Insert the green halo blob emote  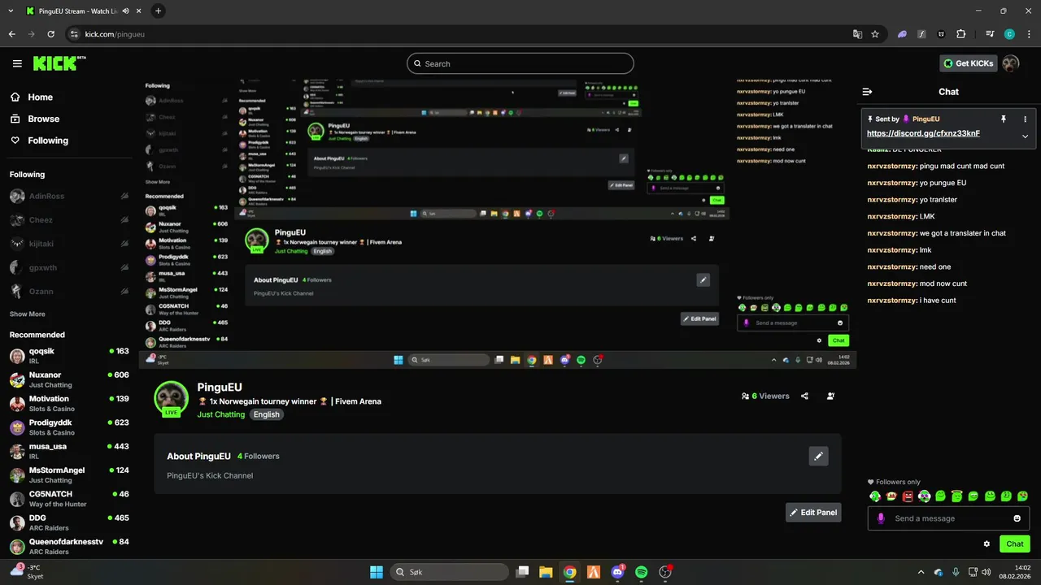coord(957,496)
